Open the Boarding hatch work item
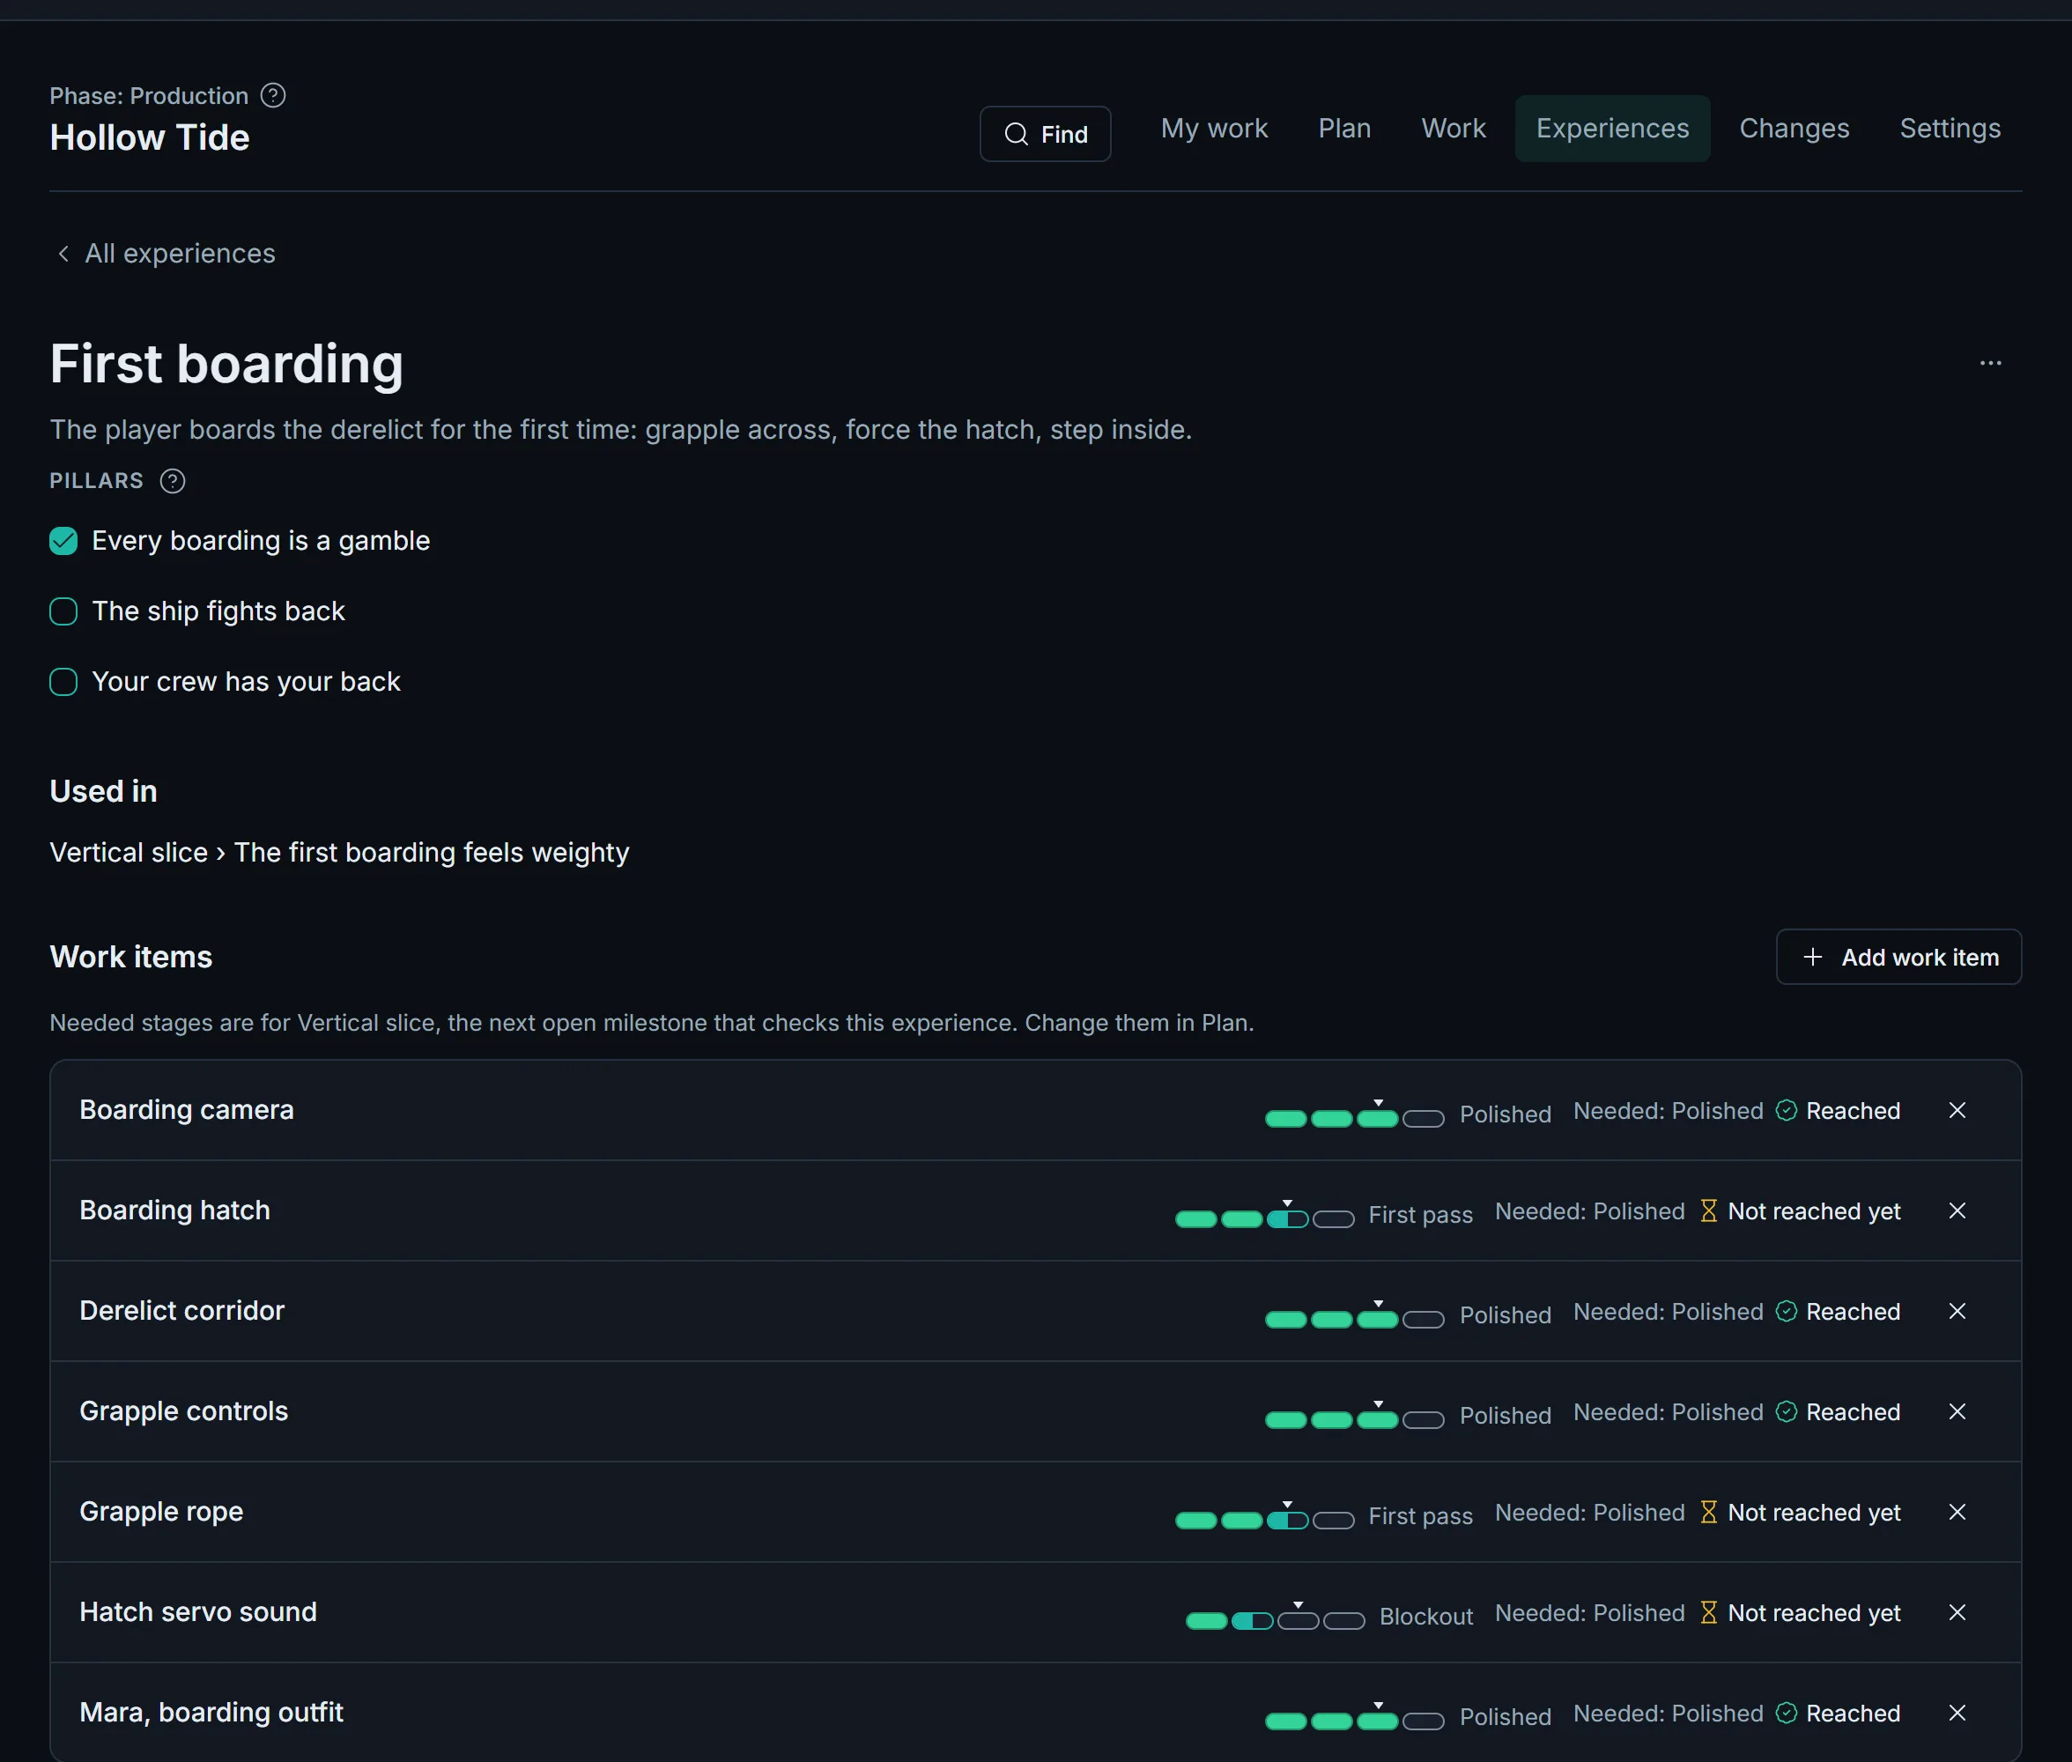 (x=174, y=1210)
